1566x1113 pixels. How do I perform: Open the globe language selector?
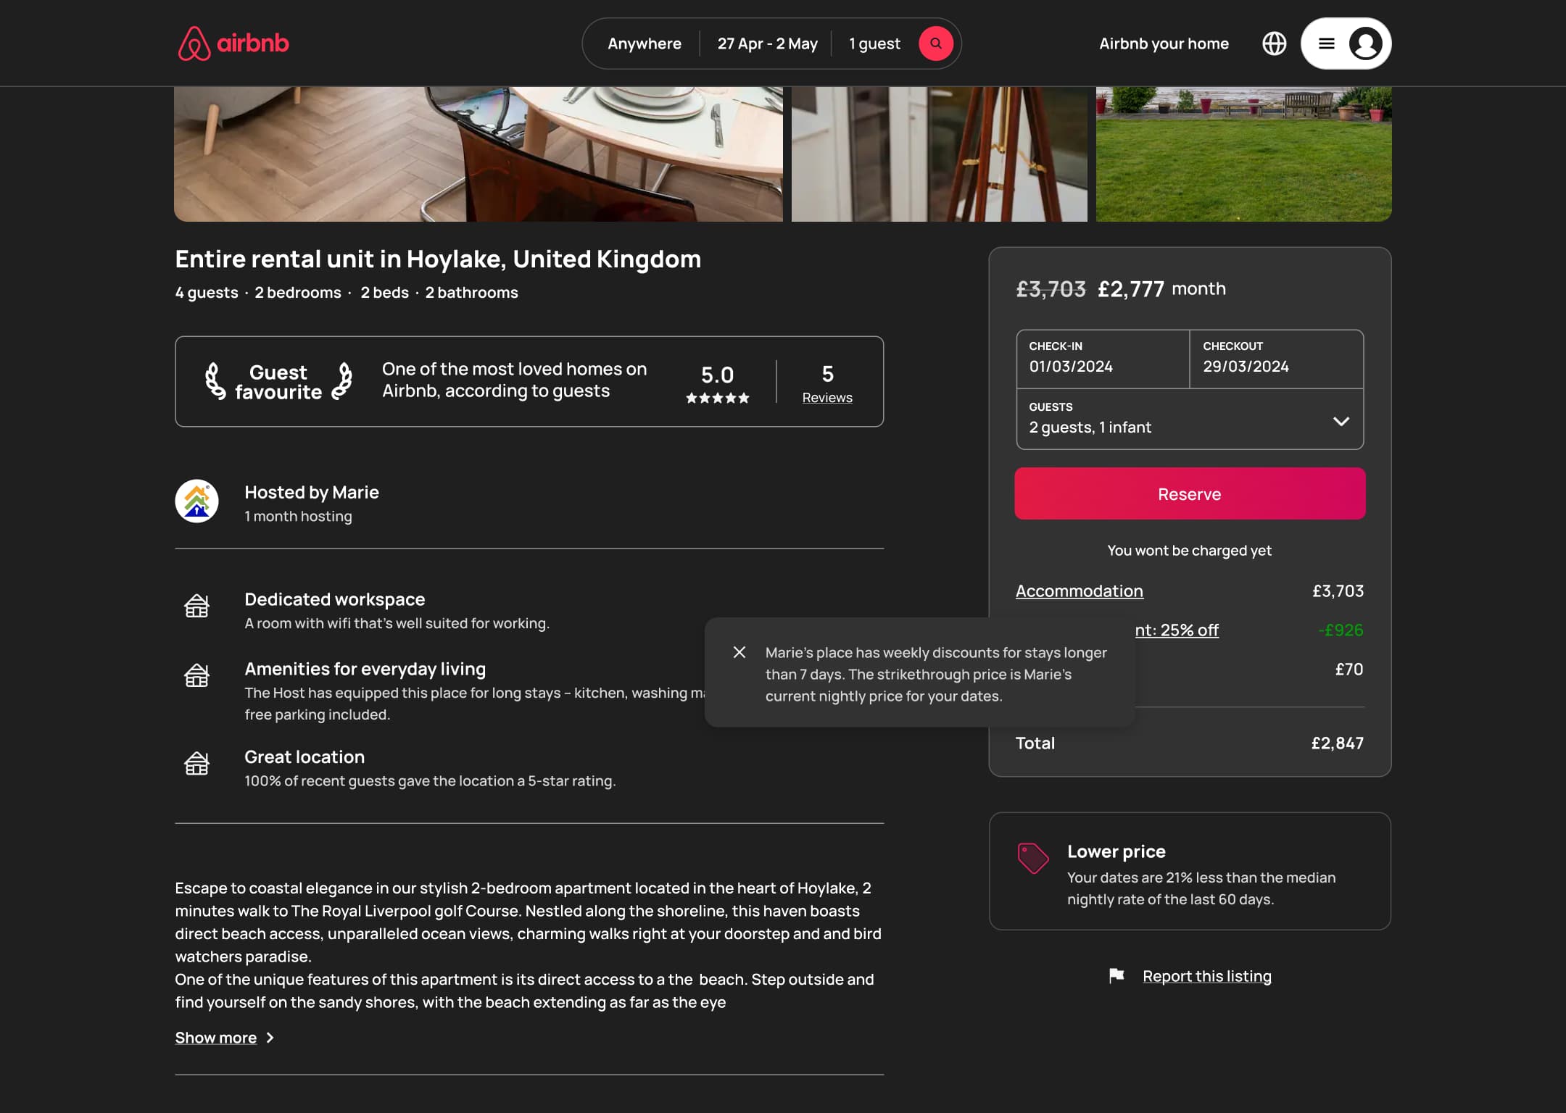click(1274, 43)
